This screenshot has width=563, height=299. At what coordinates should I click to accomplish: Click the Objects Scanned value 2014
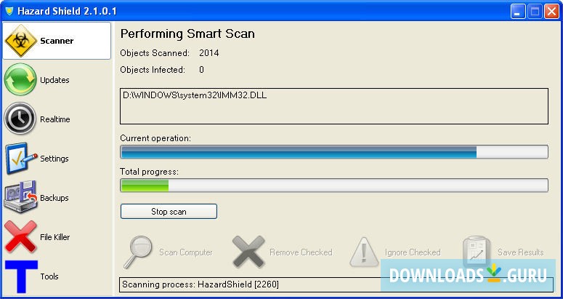[209, 53]
